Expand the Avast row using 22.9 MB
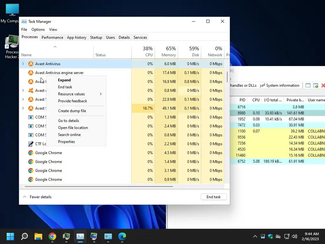Image resolution: width=325 pixels, height=244 pixels. pyautogui.click(x=23, y=99)
